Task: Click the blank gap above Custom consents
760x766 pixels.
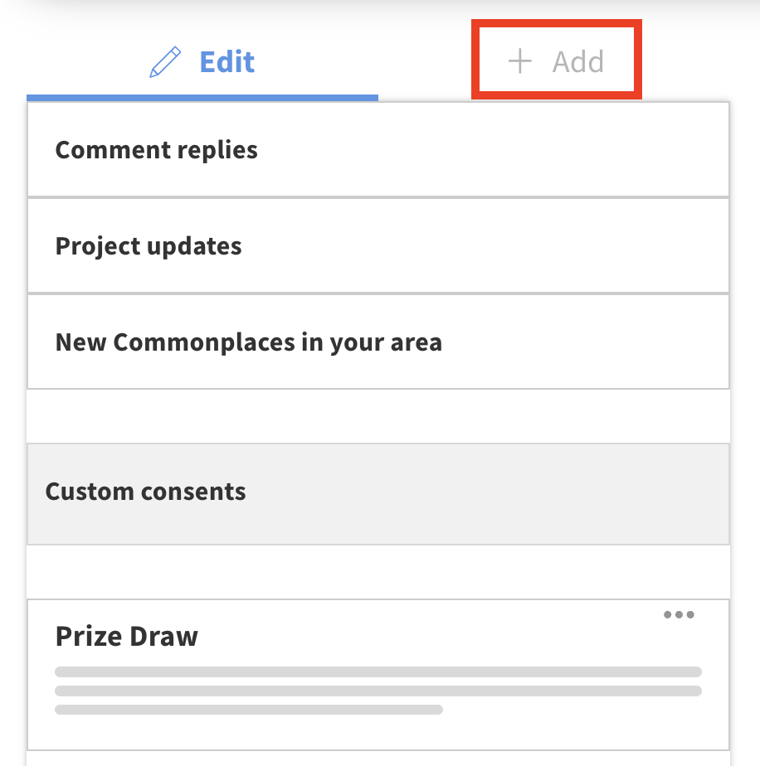Action: [x=378, y=416]
